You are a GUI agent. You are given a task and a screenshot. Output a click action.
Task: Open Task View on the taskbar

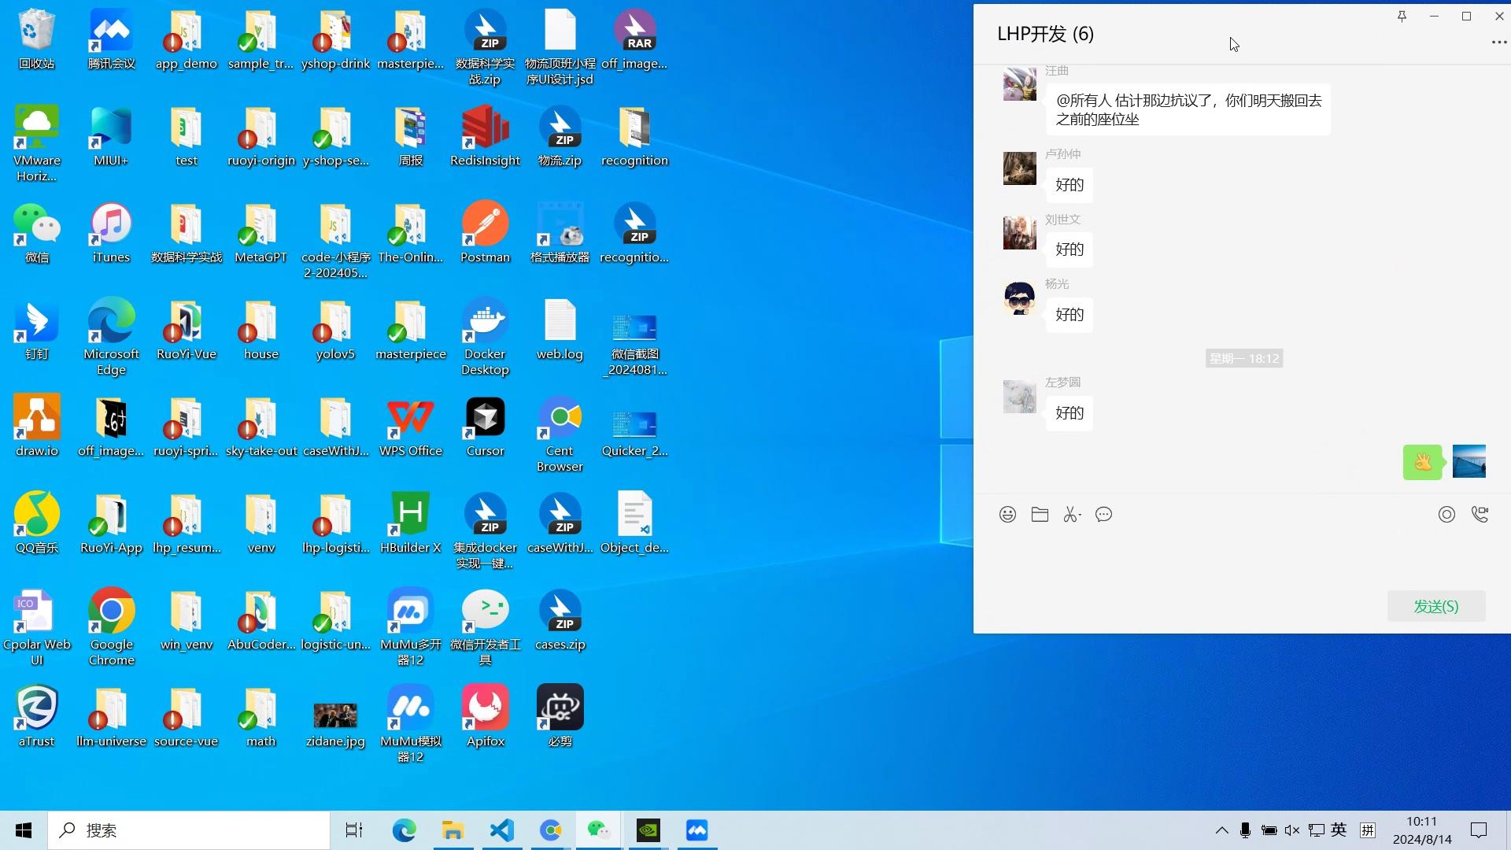pyautogui.click(x=354, y=830)
